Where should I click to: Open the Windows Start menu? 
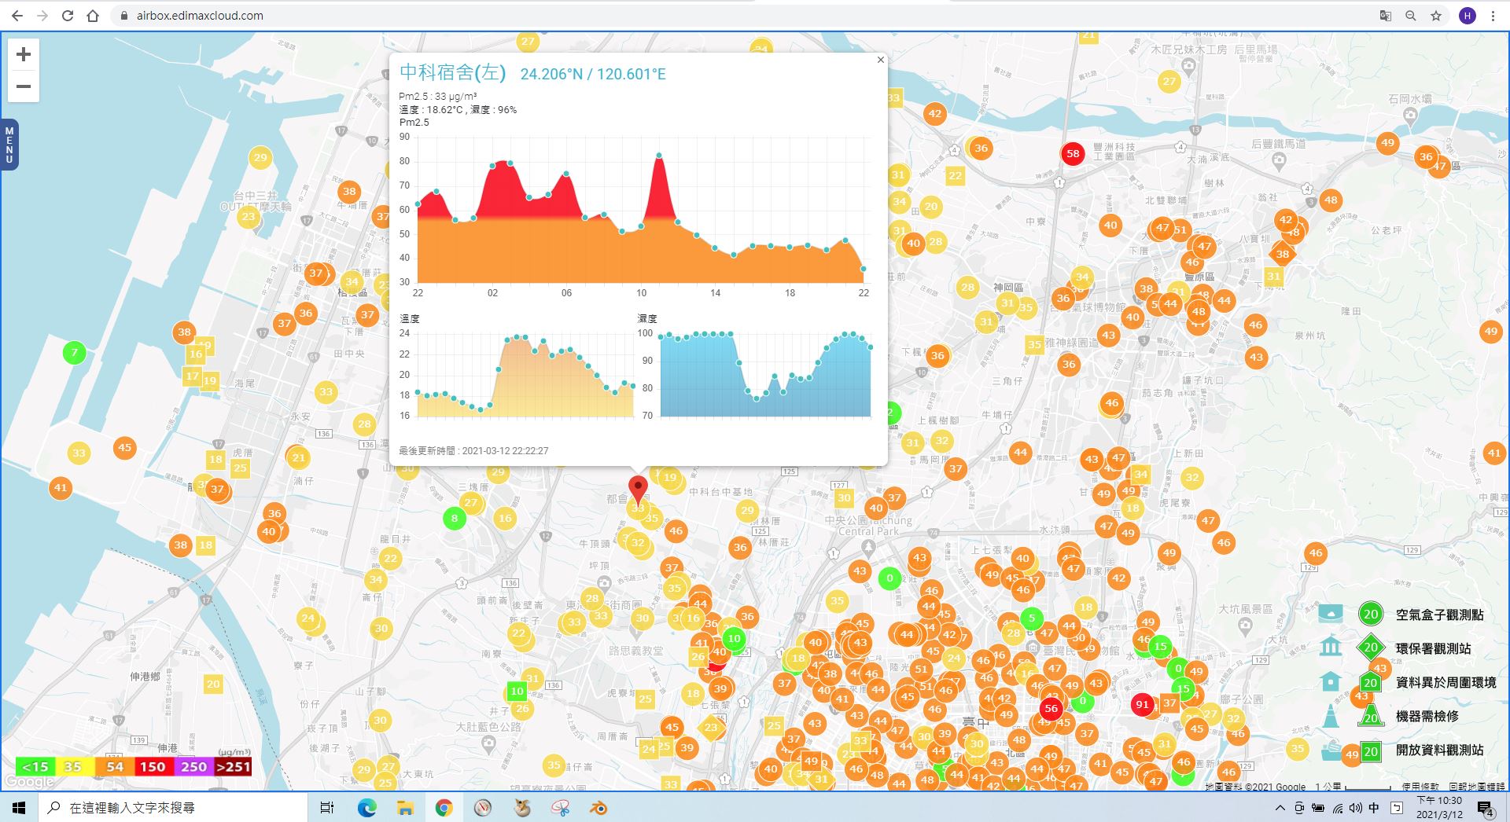tap(19, 807)
